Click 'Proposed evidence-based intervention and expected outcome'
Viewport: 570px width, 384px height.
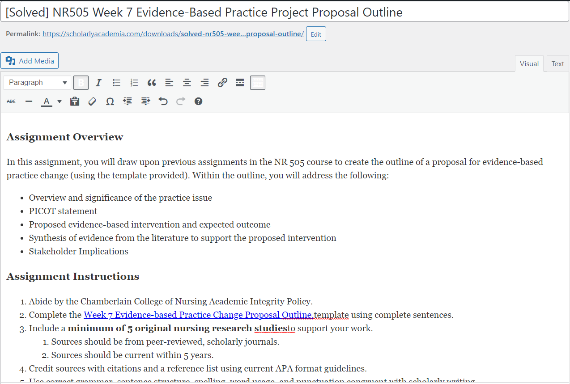click(150, 224)
